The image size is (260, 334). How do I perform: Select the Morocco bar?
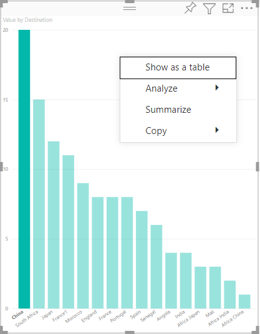click(83, 246)
